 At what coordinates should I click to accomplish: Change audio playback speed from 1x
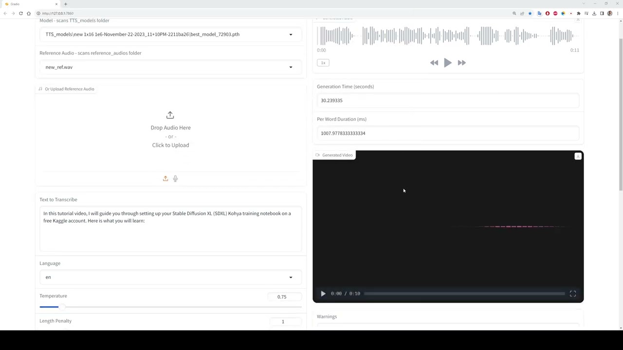point(323,63)
